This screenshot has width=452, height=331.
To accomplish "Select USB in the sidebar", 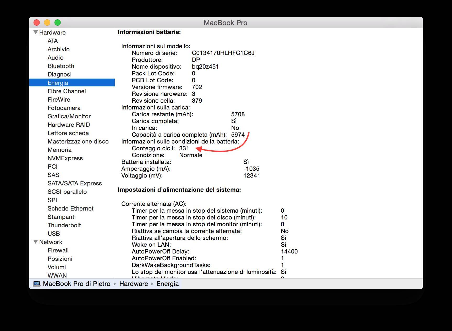I will coord(54,234).
